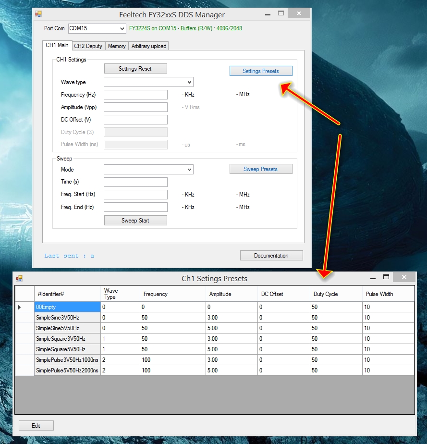The image size is (427, 444).
Task: Select the 00Empty row via its row selector arrow
Action: 24,307
